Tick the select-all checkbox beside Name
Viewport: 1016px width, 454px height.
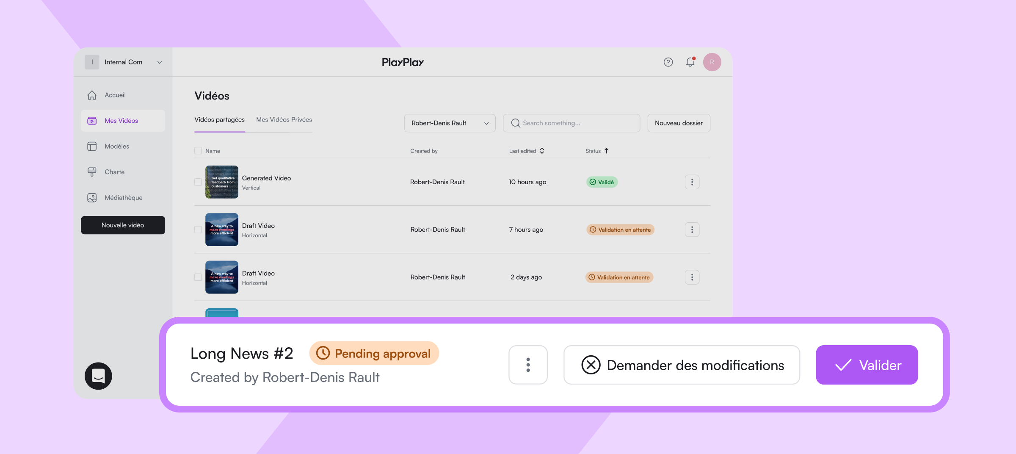tap(198, 151)
